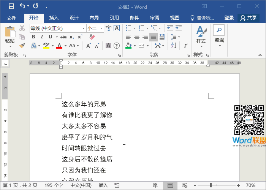Increase paragraph indent
266x190 pixels.
coord(179,28)
